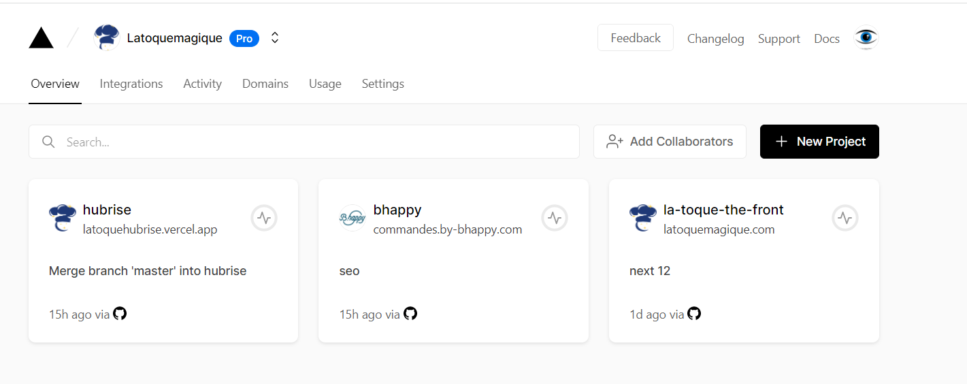The height and width of the screenshot is (384, 967).
Task: Switch to the Activity tab
Action: point(202,84)
